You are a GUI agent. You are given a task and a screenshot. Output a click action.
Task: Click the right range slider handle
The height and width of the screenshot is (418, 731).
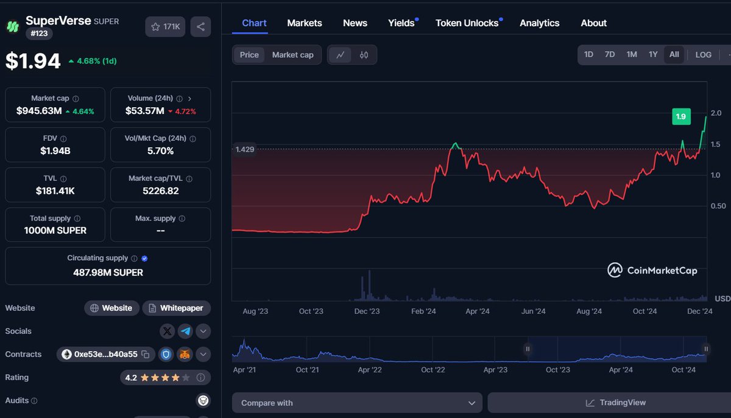706,349
